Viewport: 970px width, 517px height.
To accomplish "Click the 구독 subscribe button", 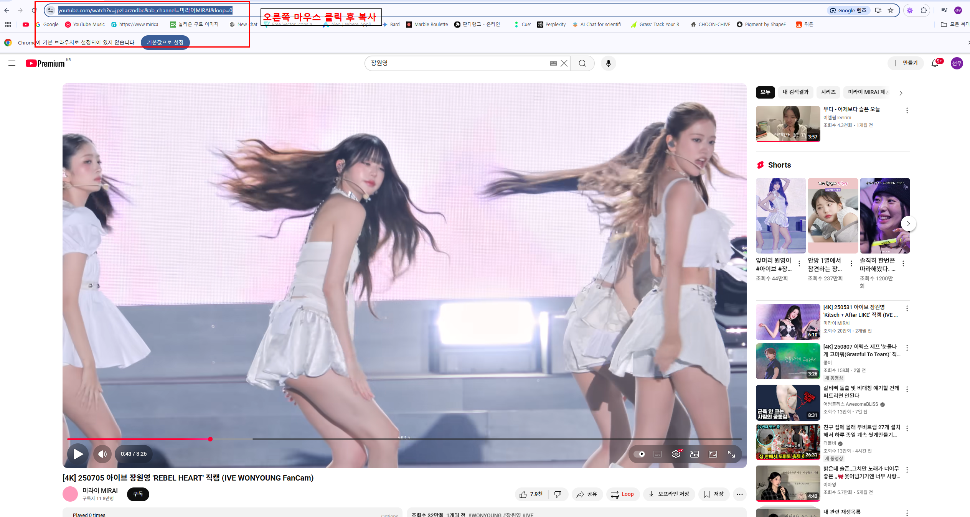I will 138,494.
